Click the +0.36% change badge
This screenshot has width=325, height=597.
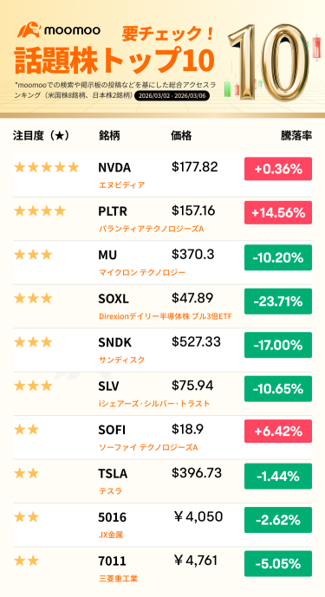pos(278,169)
